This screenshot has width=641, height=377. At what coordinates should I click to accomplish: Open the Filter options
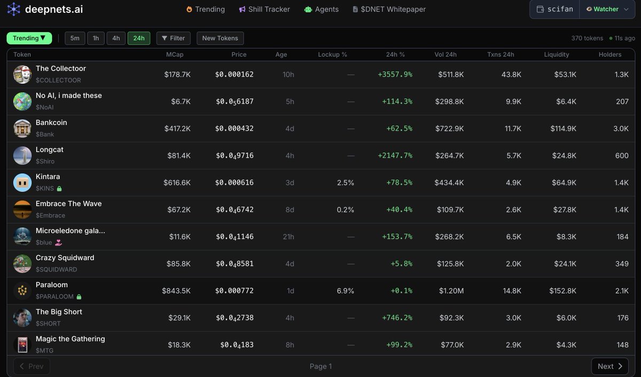point(173,38)
